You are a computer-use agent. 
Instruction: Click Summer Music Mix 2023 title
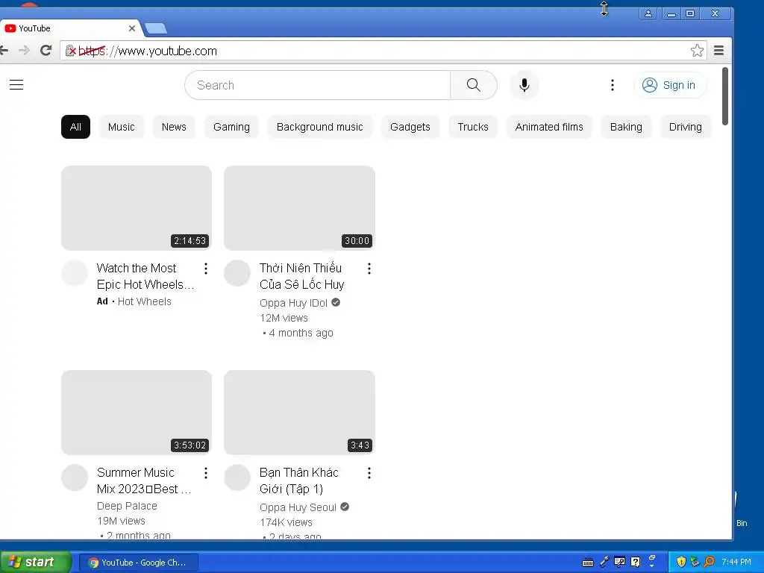(144, 481)
